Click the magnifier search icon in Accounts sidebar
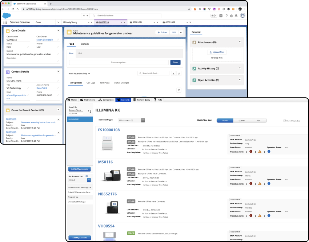Image resolution: width=309 pixels, height=242 pixels. 89,112
